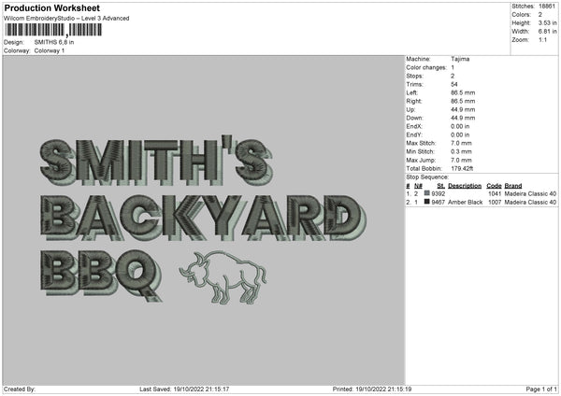Screen dimensions: 561x396
Task: Click the gray 9392 thread color swatch
Action: pos(426,193)
